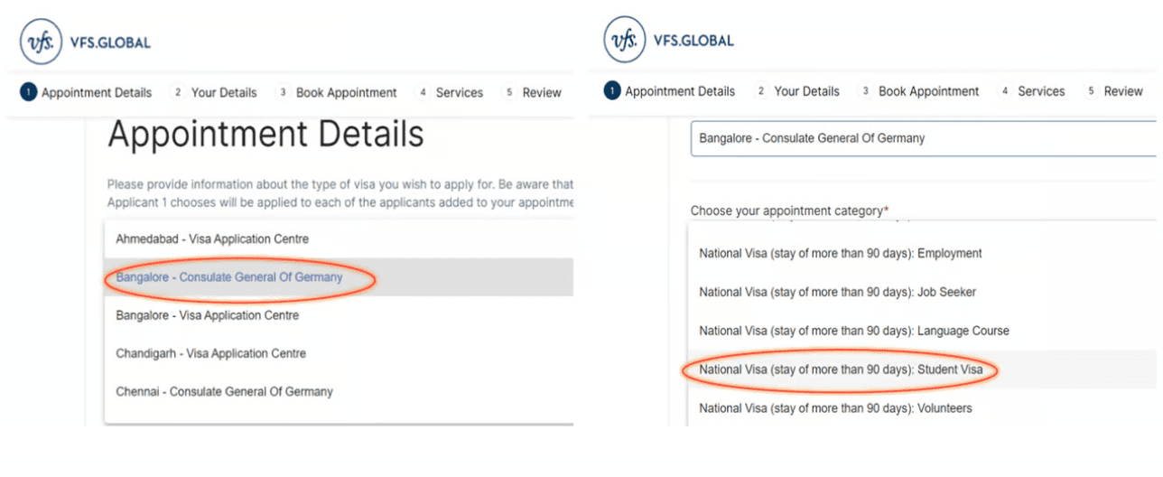
Task: Choose the National Visa Employment category
Action: (x=840, y=254)
